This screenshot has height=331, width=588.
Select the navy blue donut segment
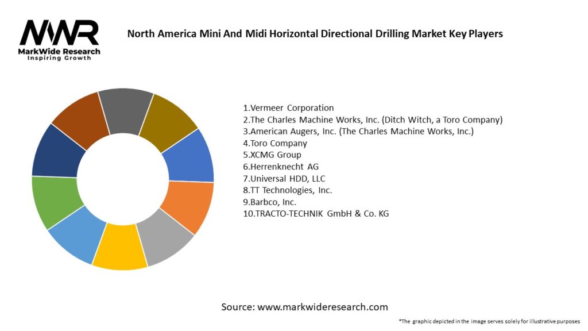(56, 152)
